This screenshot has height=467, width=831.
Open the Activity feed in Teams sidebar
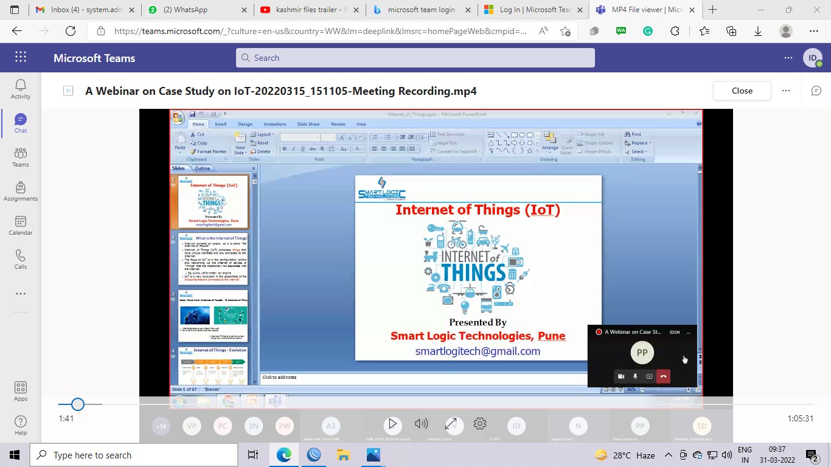click(x=21, y=89)
